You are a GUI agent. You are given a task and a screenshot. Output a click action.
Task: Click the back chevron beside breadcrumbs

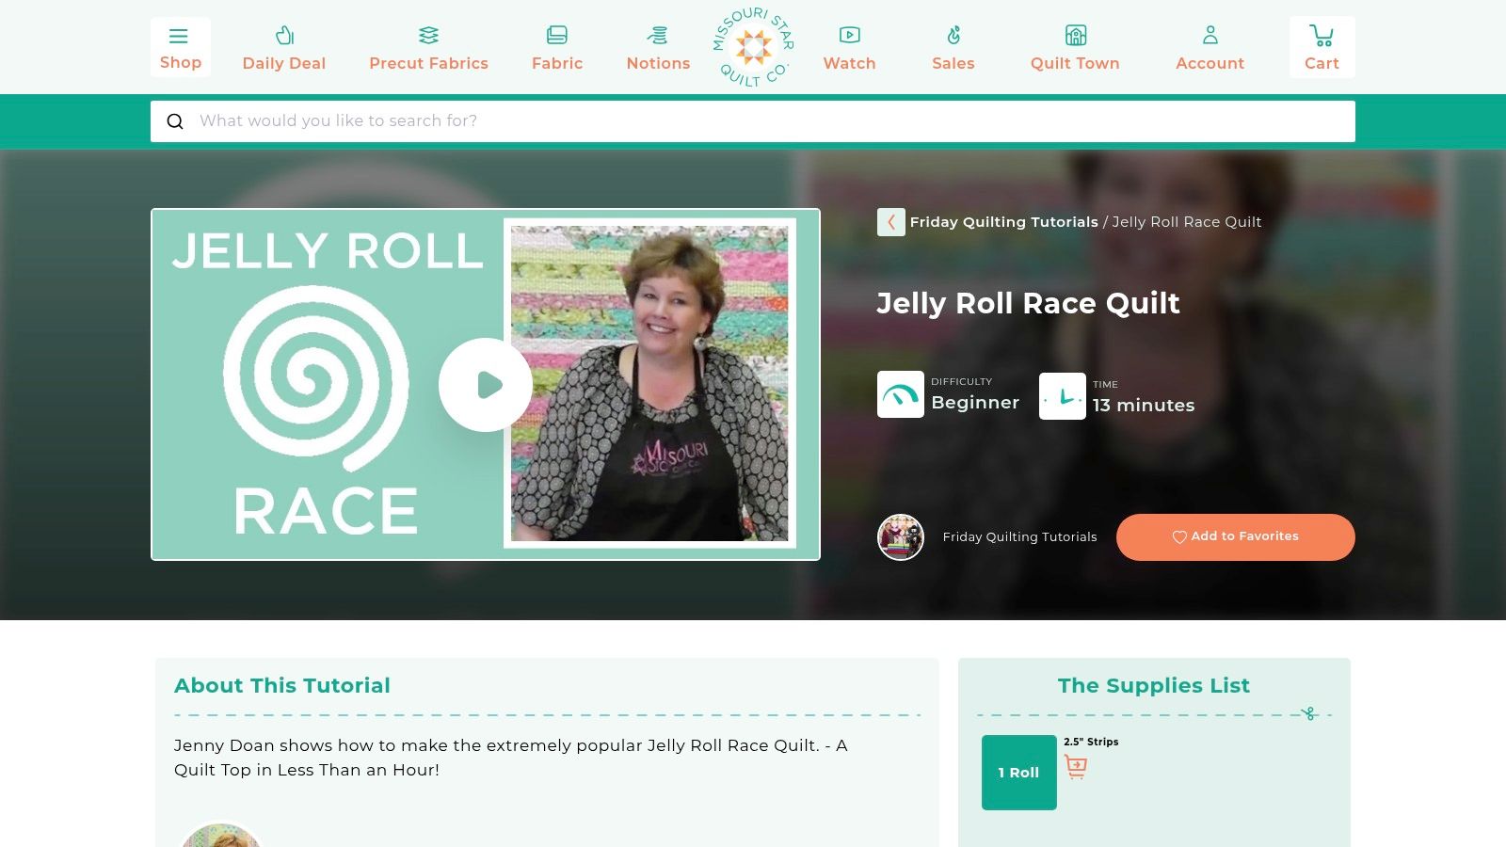click(x=891, y=222)
